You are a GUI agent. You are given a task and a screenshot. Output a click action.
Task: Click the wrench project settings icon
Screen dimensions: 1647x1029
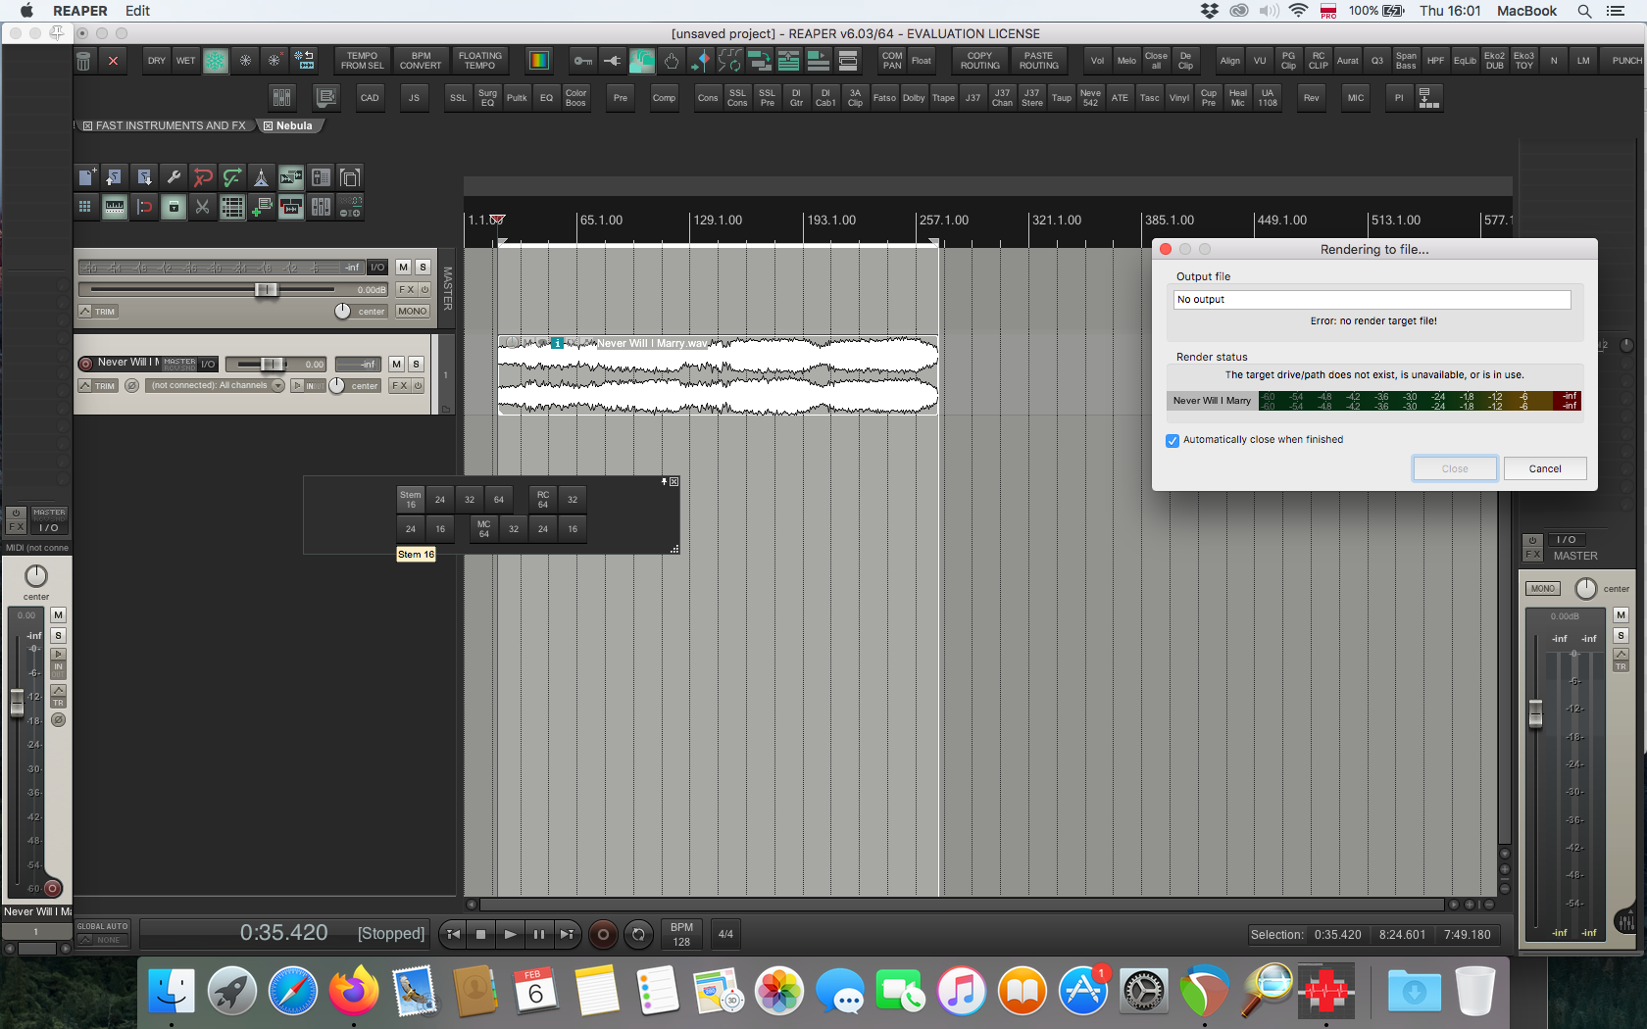174,177
